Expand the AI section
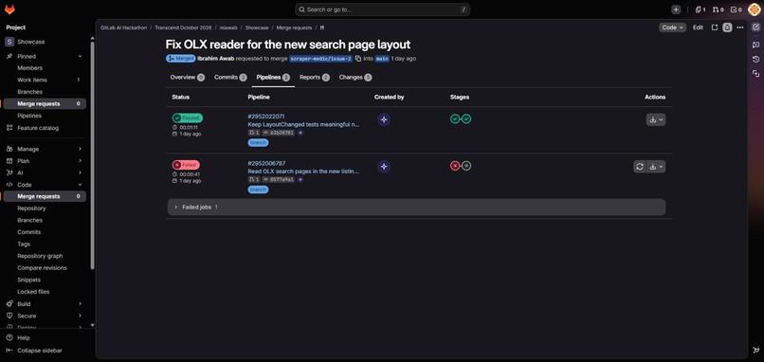The height and width of the screenshot is (362, 764). point(45,172)
